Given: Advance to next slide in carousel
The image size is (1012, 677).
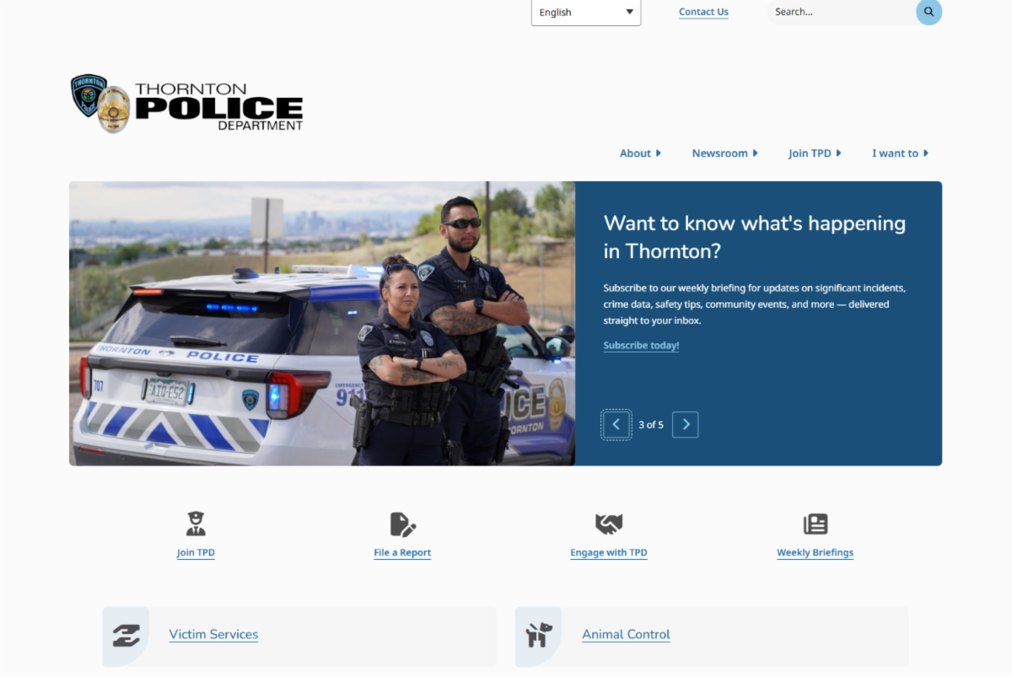Looking at the screenshot, I should 686,425.
